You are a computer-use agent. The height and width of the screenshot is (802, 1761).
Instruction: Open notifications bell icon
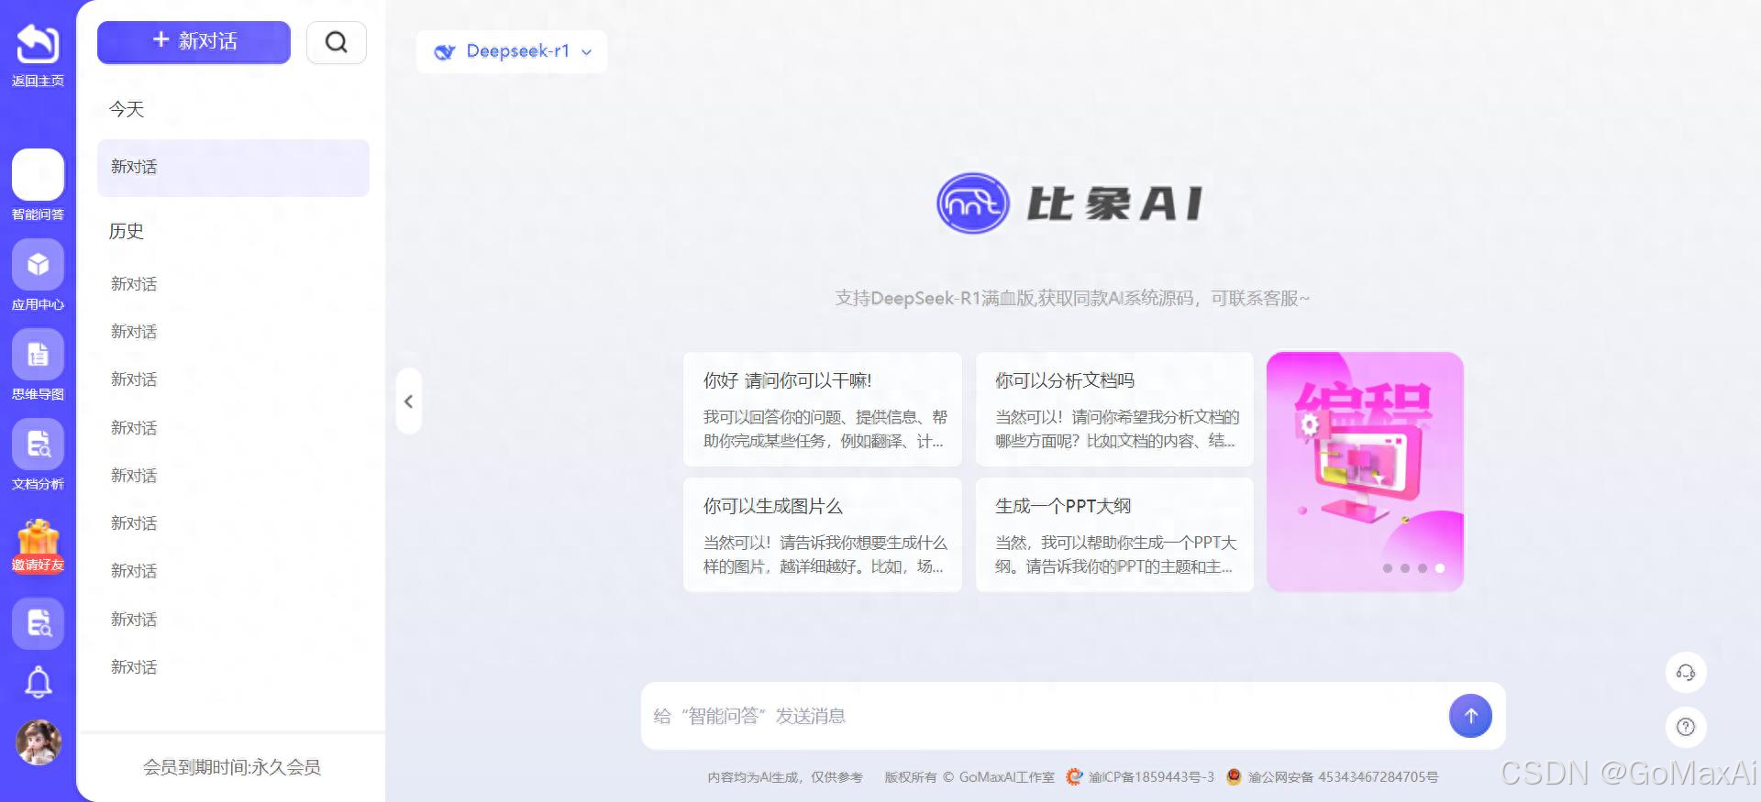38,682
